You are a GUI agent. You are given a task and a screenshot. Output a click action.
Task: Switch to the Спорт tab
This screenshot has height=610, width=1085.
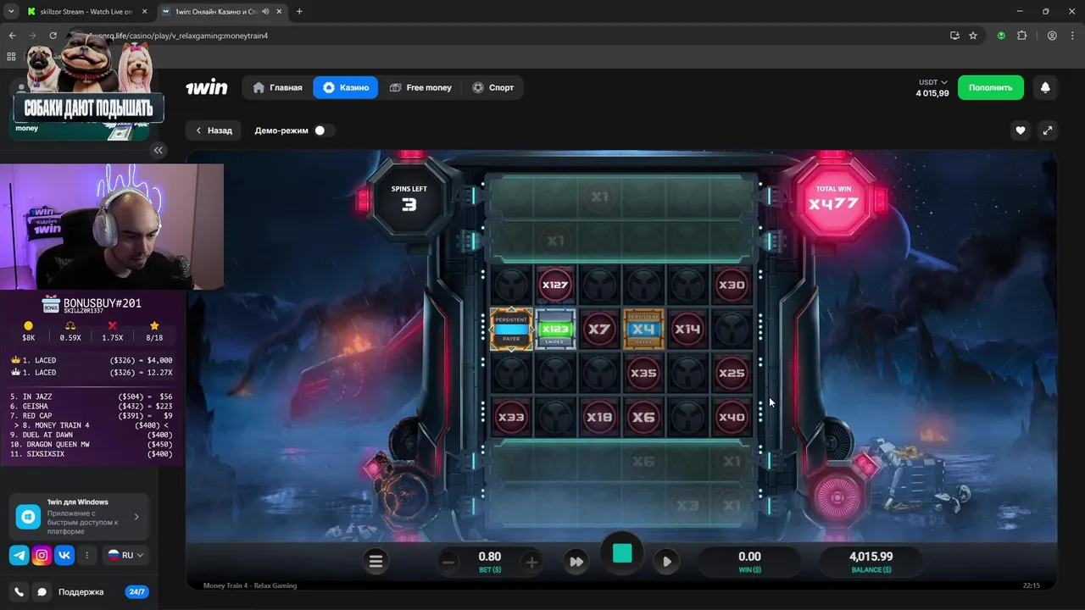[492, 87]
